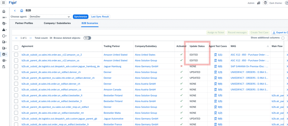
Task: Open the lower truck sidebar icon
Action: pyautogui.click(x=4, y=48)
